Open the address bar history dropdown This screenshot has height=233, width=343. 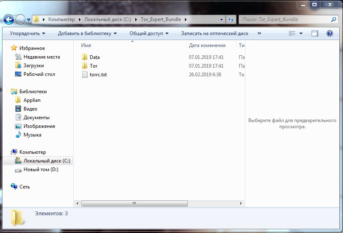click(x=222, y=20)
